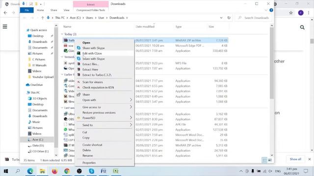
Task: Select Copy from the context menu
Action: [x=86, y=138]
